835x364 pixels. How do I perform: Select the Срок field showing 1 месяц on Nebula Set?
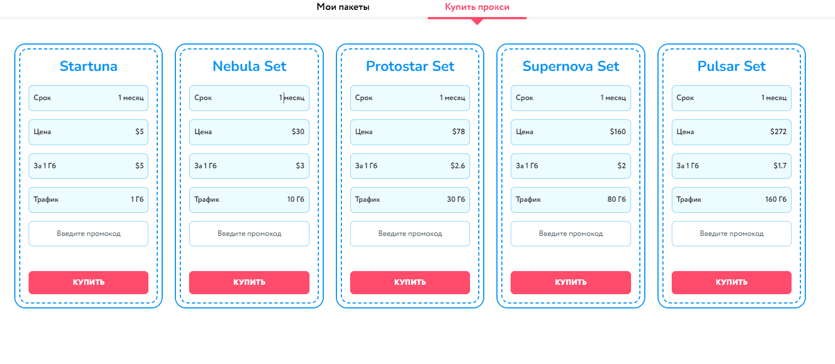(x=249, y=98)
